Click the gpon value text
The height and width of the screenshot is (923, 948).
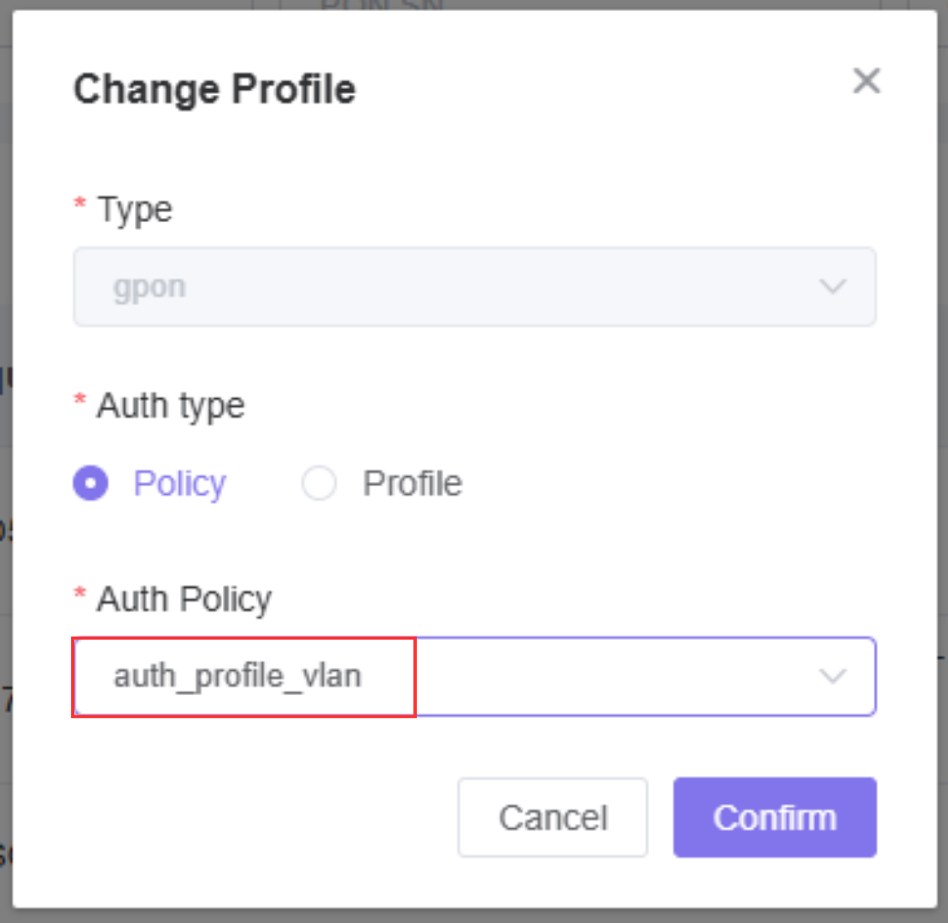[149, 287]
